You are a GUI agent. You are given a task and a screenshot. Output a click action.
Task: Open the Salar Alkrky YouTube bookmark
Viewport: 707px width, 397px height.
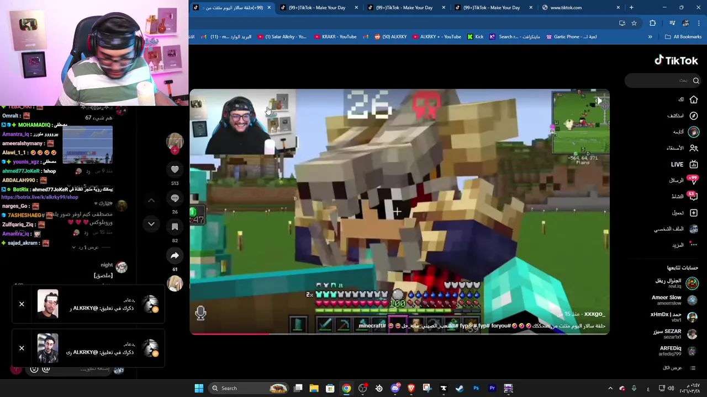(282, 37)
